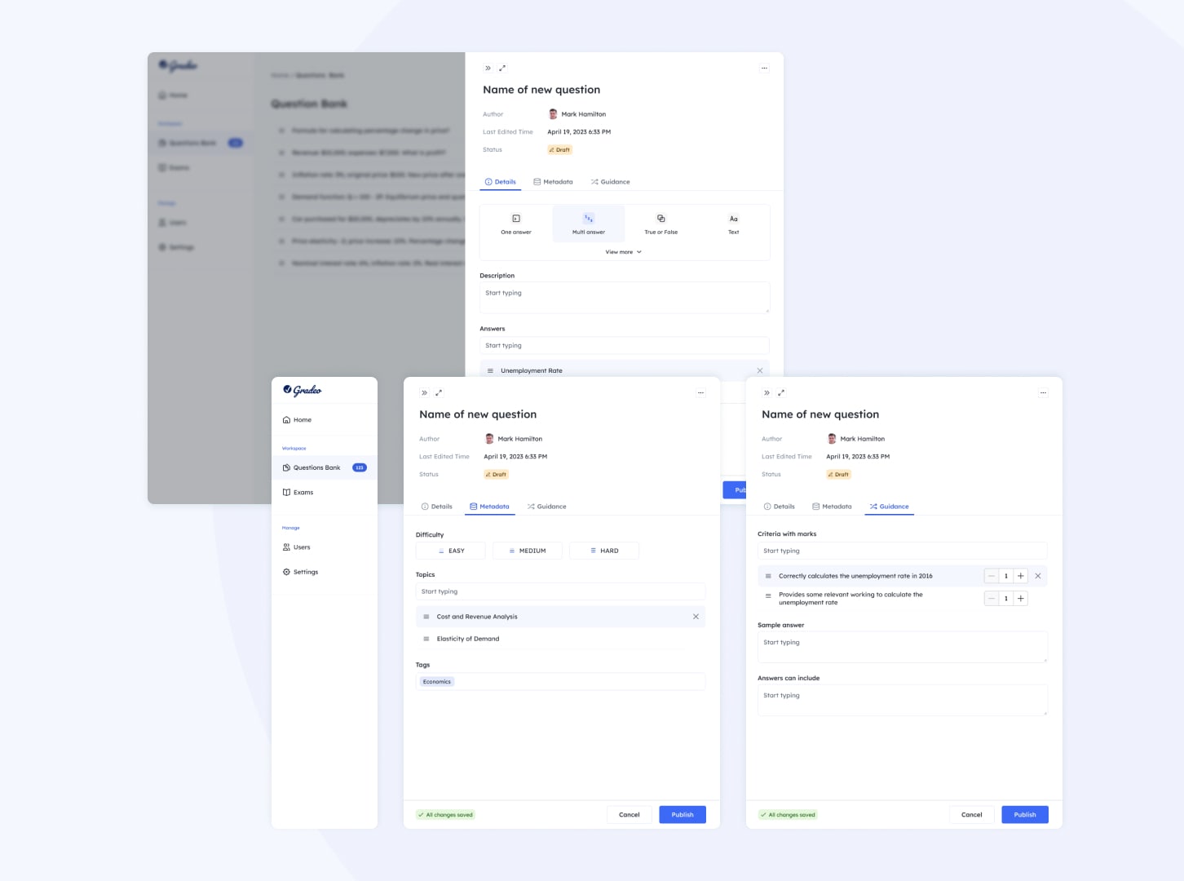Switch to Metadata tab in the Guidance panel
1184x881 pixels.
coord(832,507)
